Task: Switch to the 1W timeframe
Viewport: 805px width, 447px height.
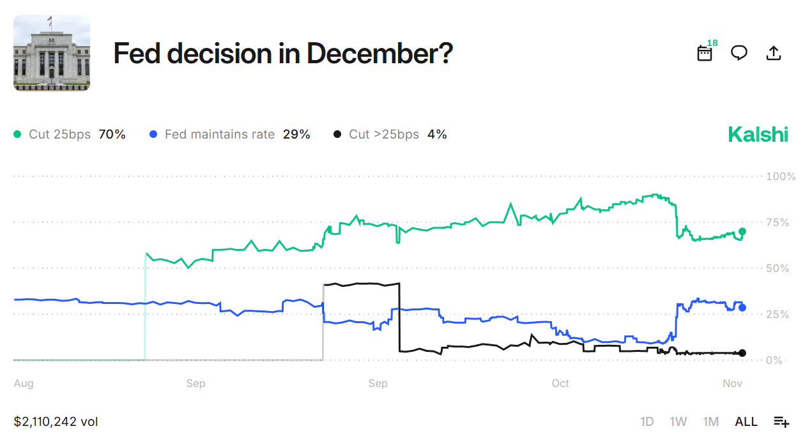Action: 678,421
